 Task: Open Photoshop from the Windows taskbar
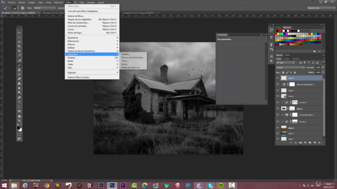tap(112, 185)
